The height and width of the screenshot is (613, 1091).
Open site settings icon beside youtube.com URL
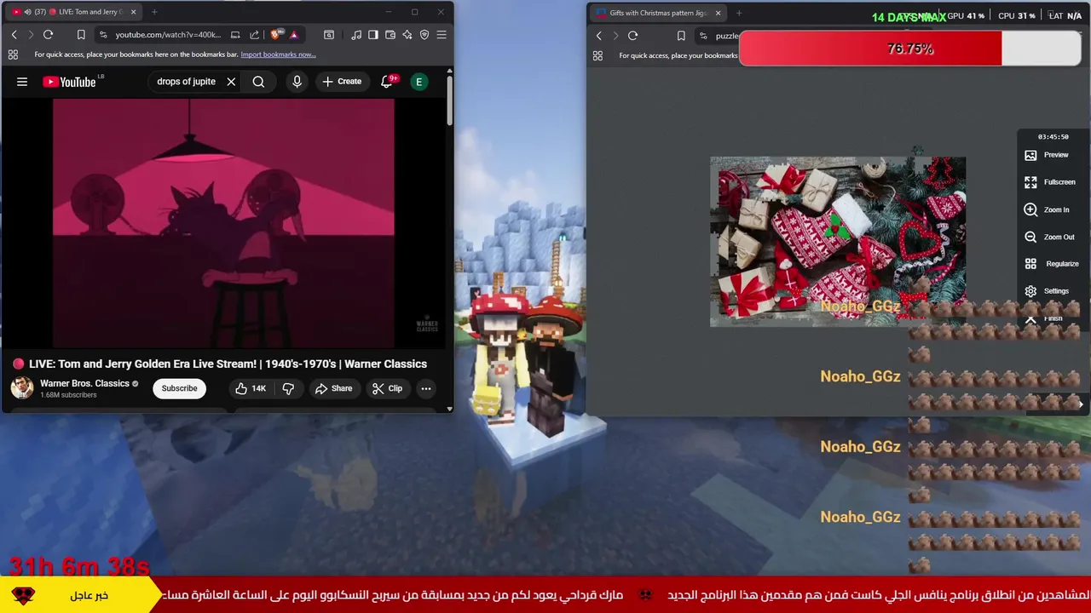click(x=103, y=35)
